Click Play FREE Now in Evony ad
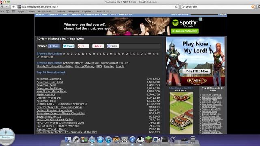Image resolution: width=260 pixels, height=146 pixels. (x=197, y=71)
